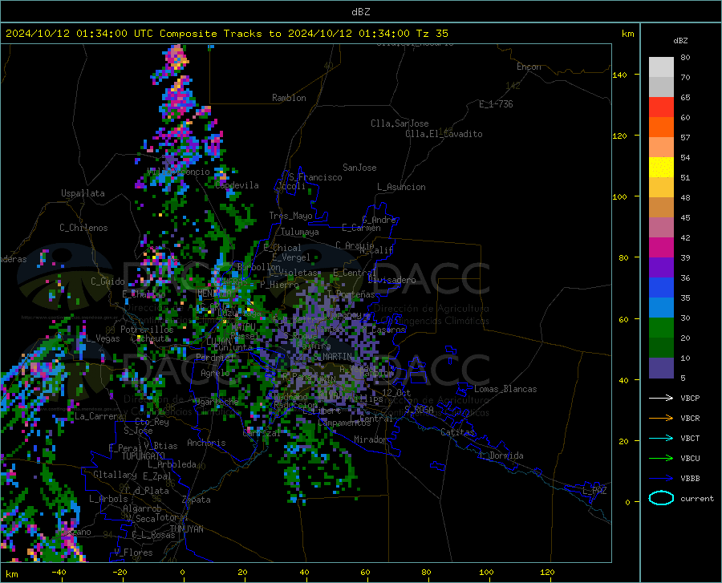Click the 'current' legend label
This screenshot has height=583, width=722.
696,498
